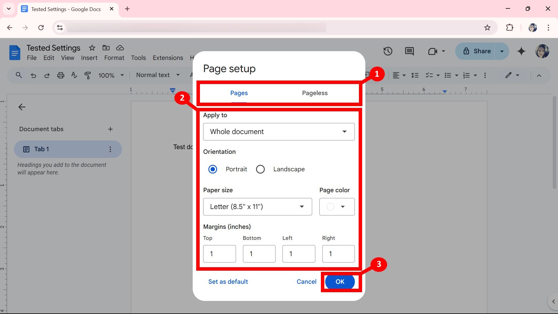
Task: Expand the Page color picker
Action: 337,206
